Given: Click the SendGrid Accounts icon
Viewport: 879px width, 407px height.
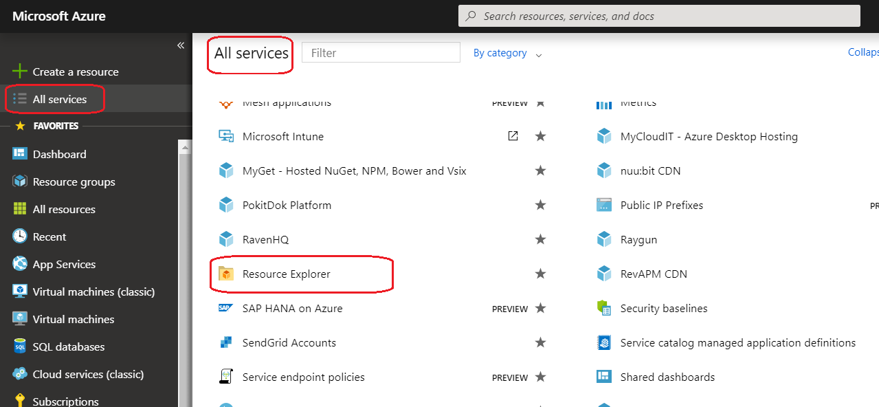Looking at the screenshot, I should coord(226,343).
